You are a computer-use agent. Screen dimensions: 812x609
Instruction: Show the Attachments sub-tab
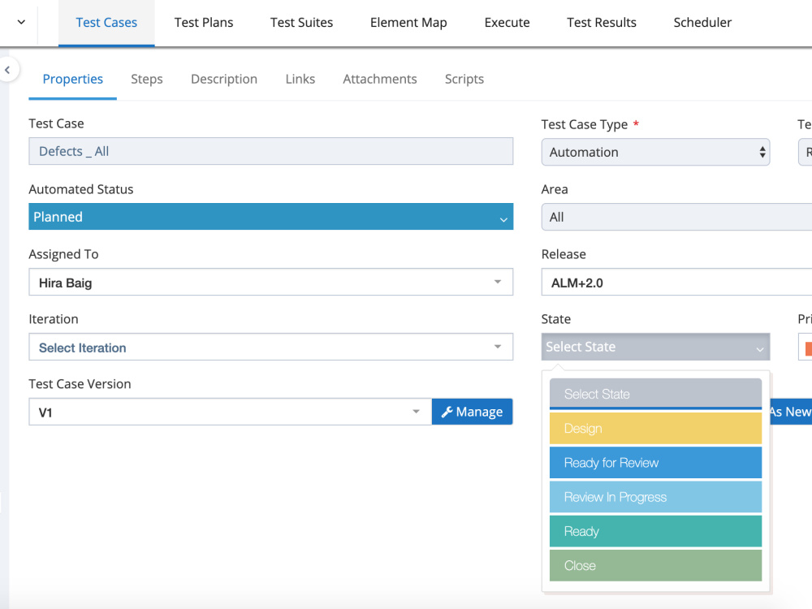pos(379,80)
